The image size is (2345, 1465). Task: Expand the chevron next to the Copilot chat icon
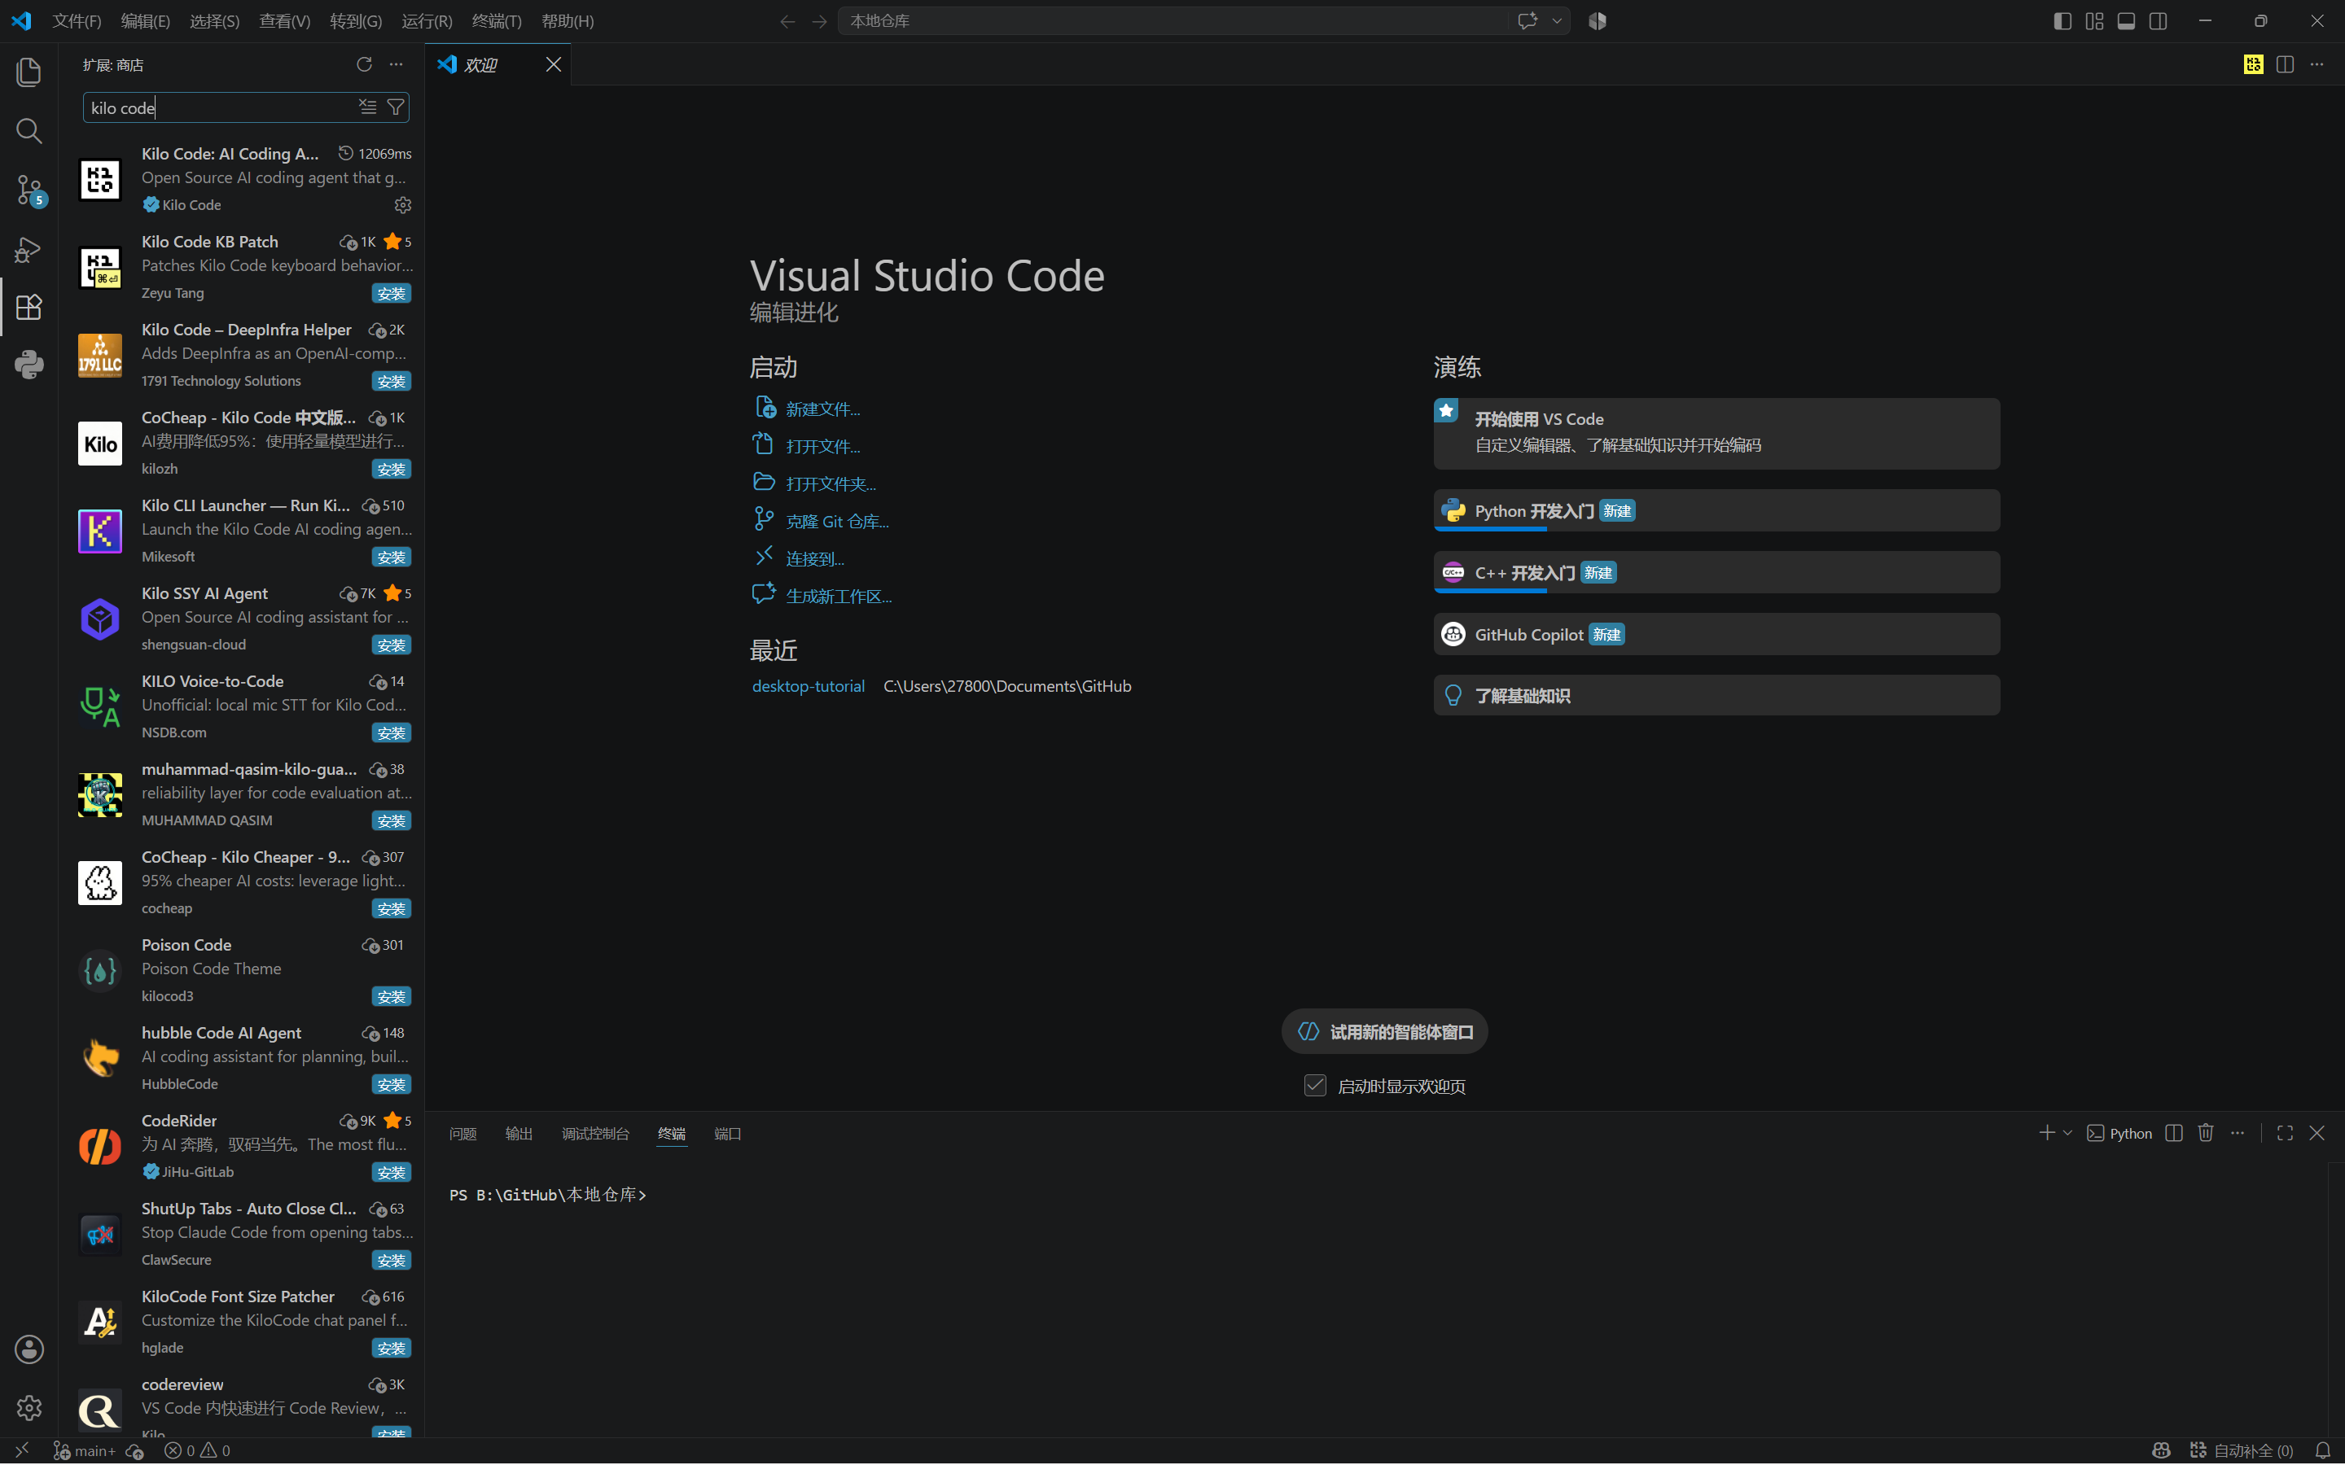(1557, 21)
